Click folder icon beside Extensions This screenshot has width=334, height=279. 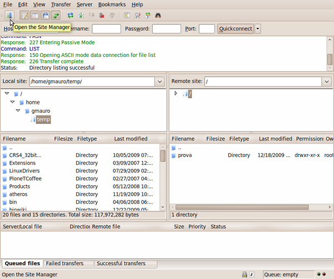(x=4, y=163)
